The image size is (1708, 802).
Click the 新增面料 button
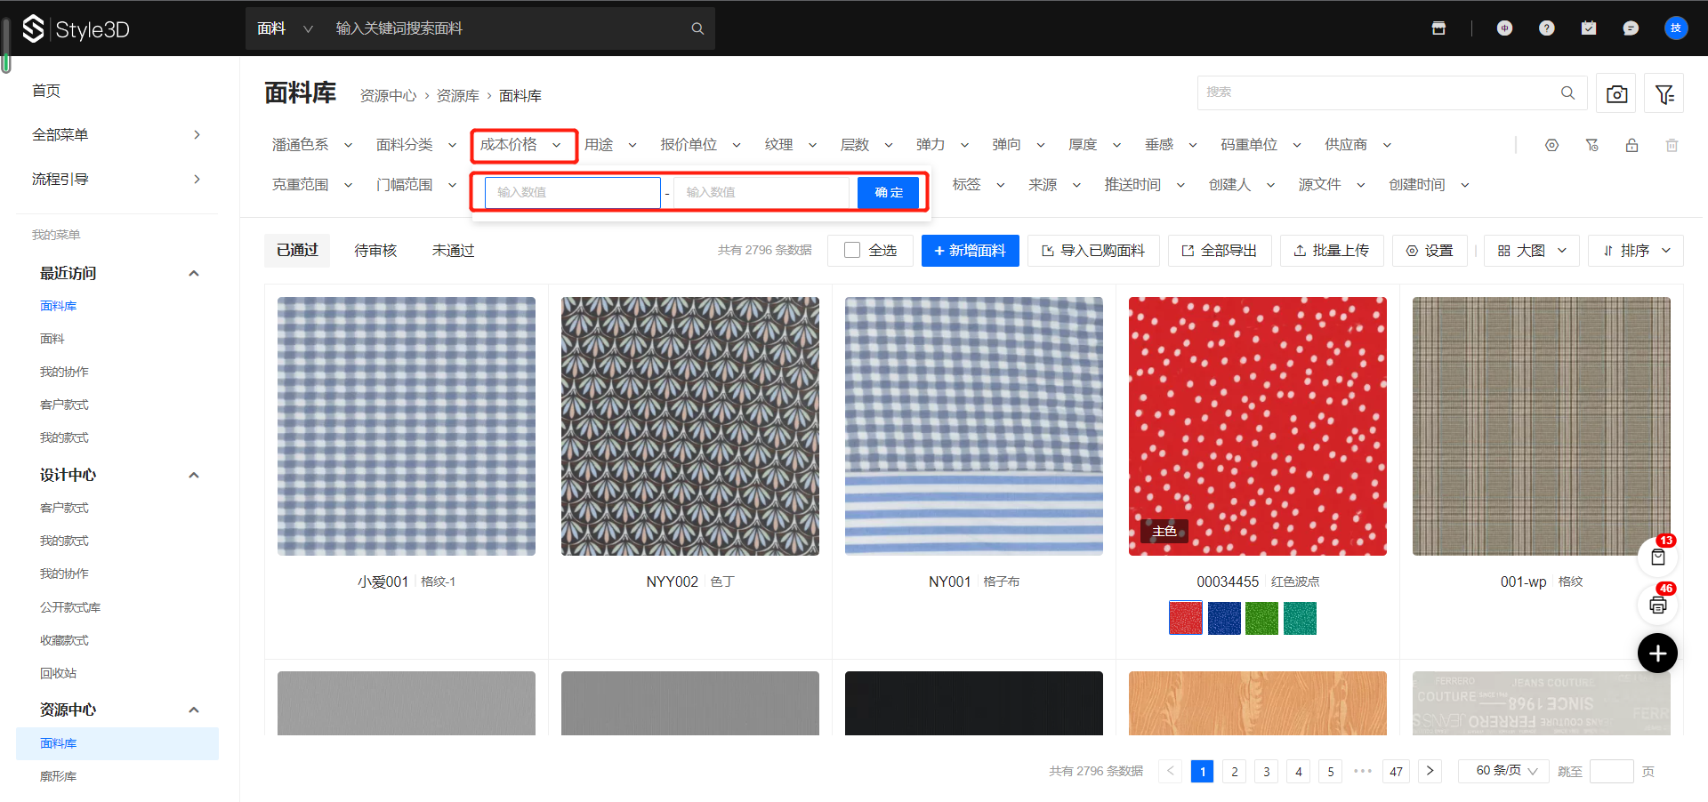[x=971, y=251]
